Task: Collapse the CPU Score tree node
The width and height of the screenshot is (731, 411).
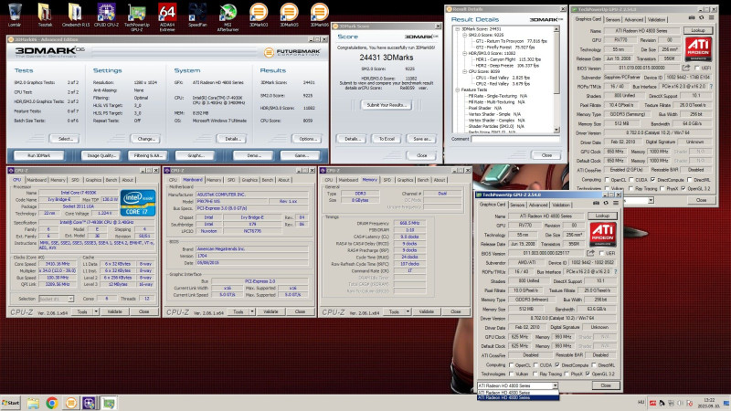Action: click(x=464, y=71)
